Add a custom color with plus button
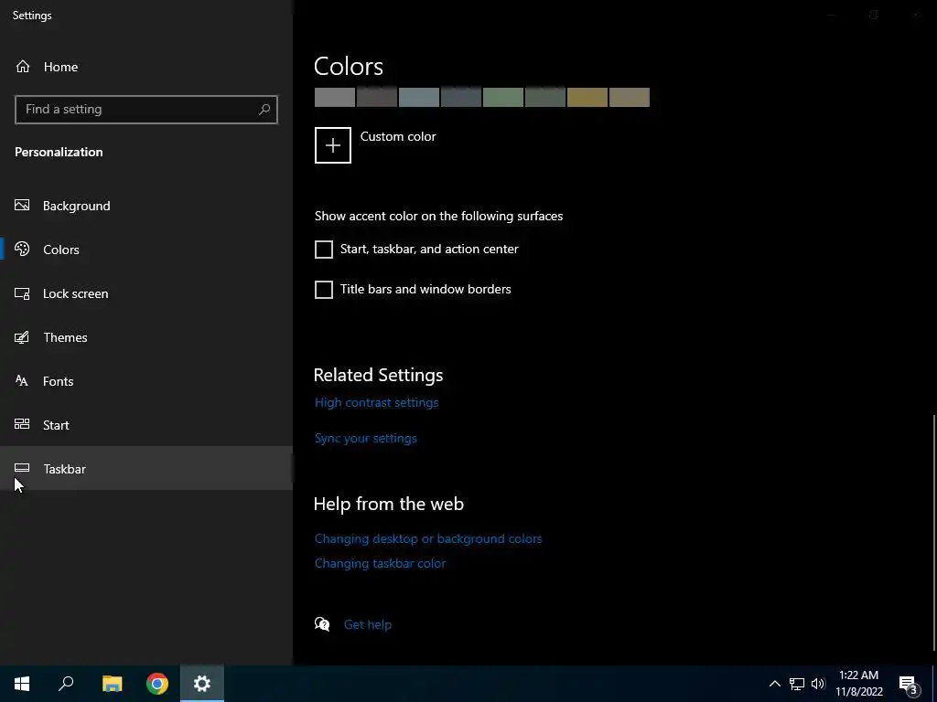 pos(333,145)
